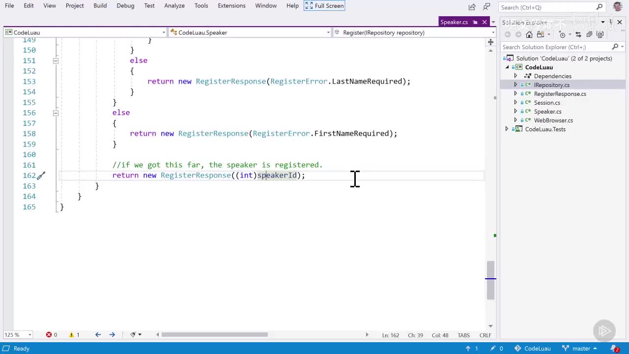This screenshot has height=354, width=629.
Task: Open the CodeLuau.Speaker type dropdown
Action: click(x=250, y=32)
